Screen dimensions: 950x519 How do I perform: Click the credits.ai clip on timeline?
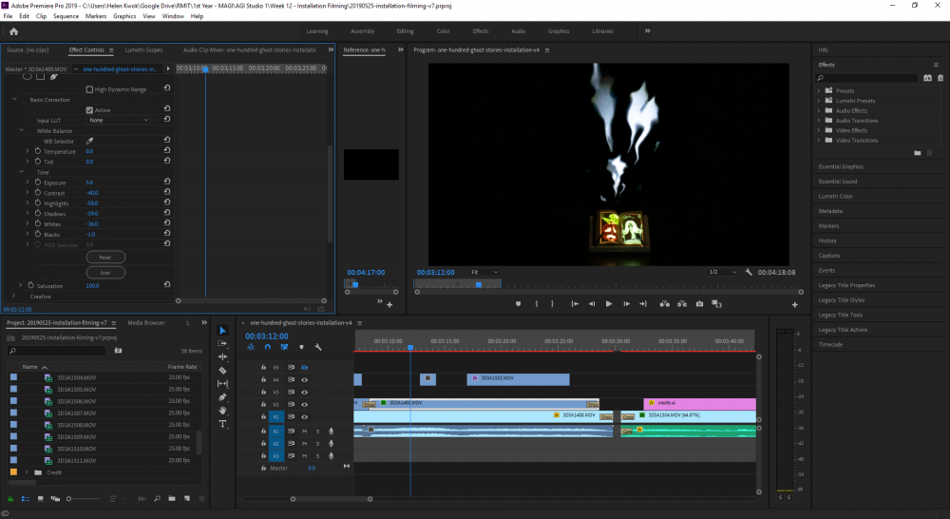tap(700, 403)
